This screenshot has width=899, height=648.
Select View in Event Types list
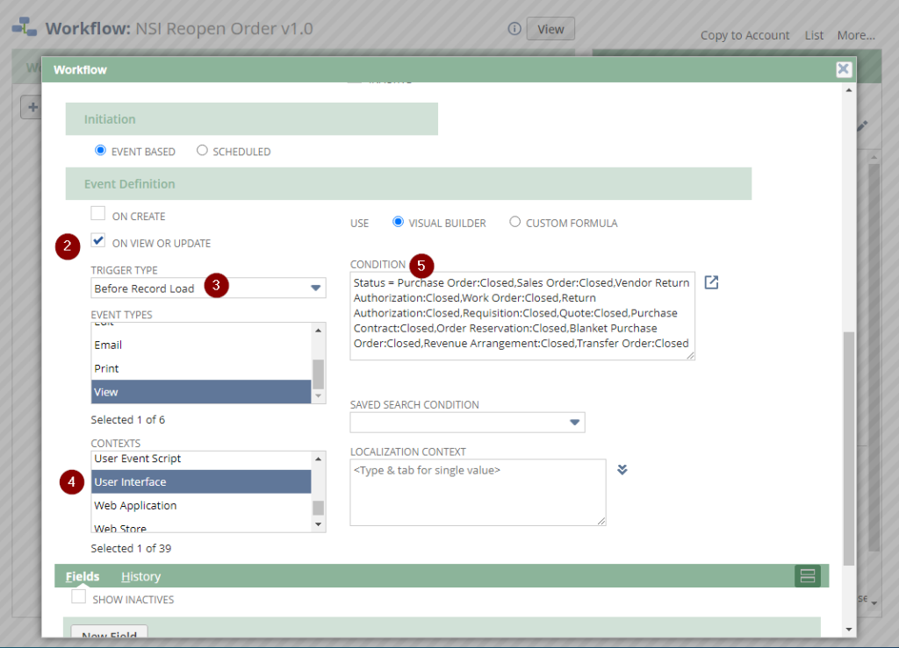click(201, 392)
